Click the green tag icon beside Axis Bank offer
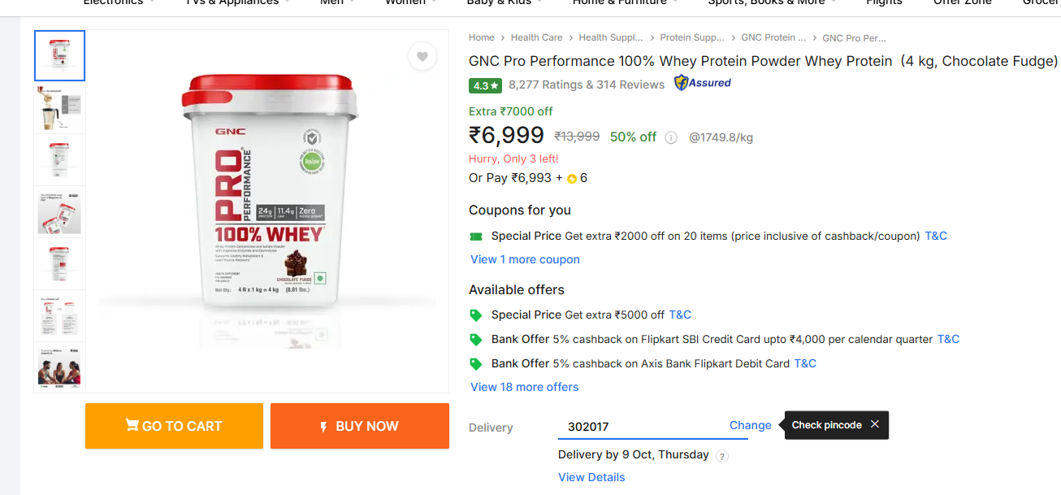Viewport: 1061px width, 495px height. [x=476, y=363]
